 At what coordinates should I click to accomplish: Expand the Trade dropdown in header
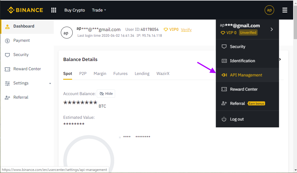[x=99, y=10]
